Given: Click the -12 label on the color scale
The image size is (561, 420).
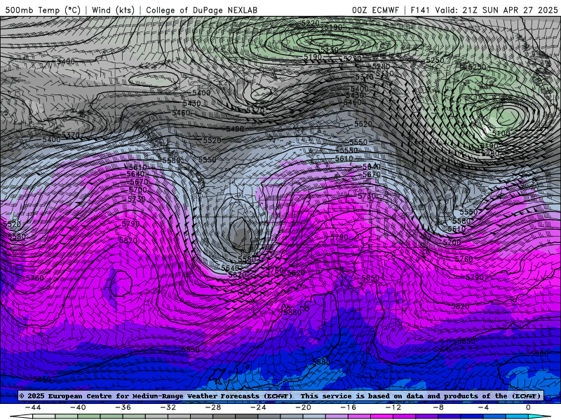Looking at the screenshot, I should (x=393, y=407).
